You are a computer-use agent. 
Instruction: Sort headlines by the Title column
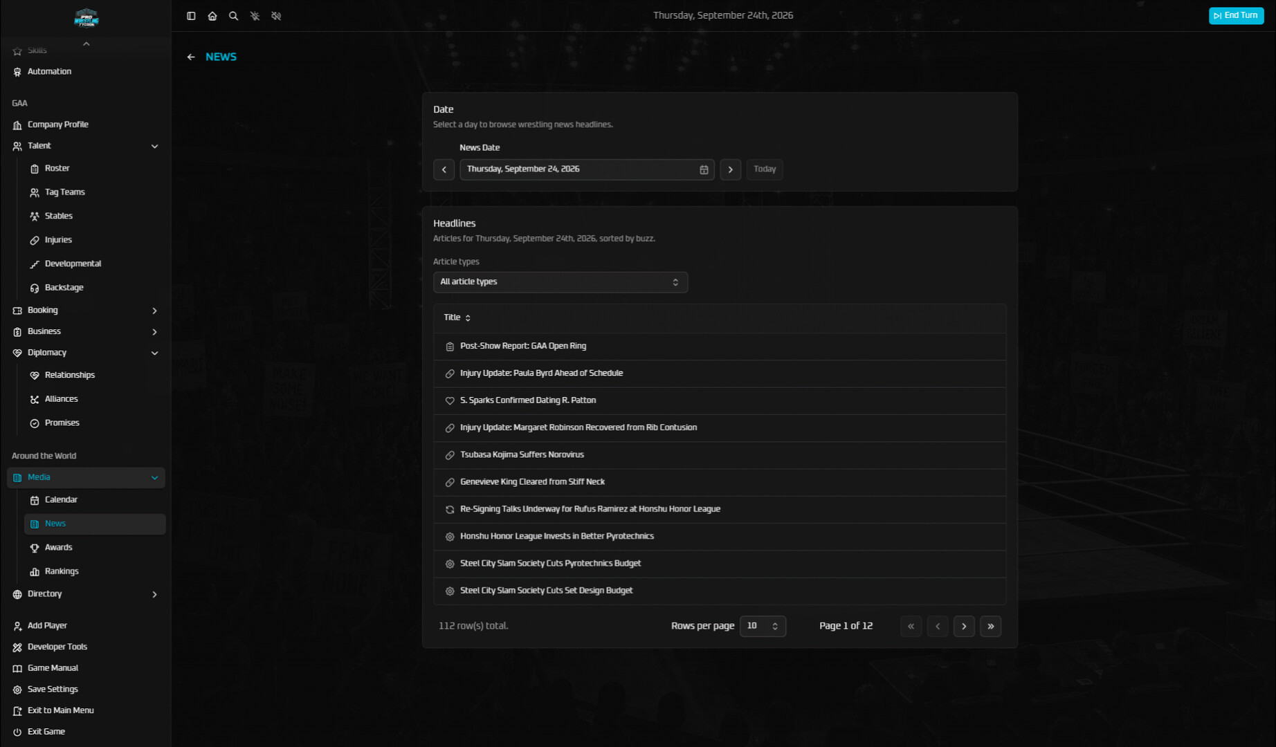tap(457, 318)
